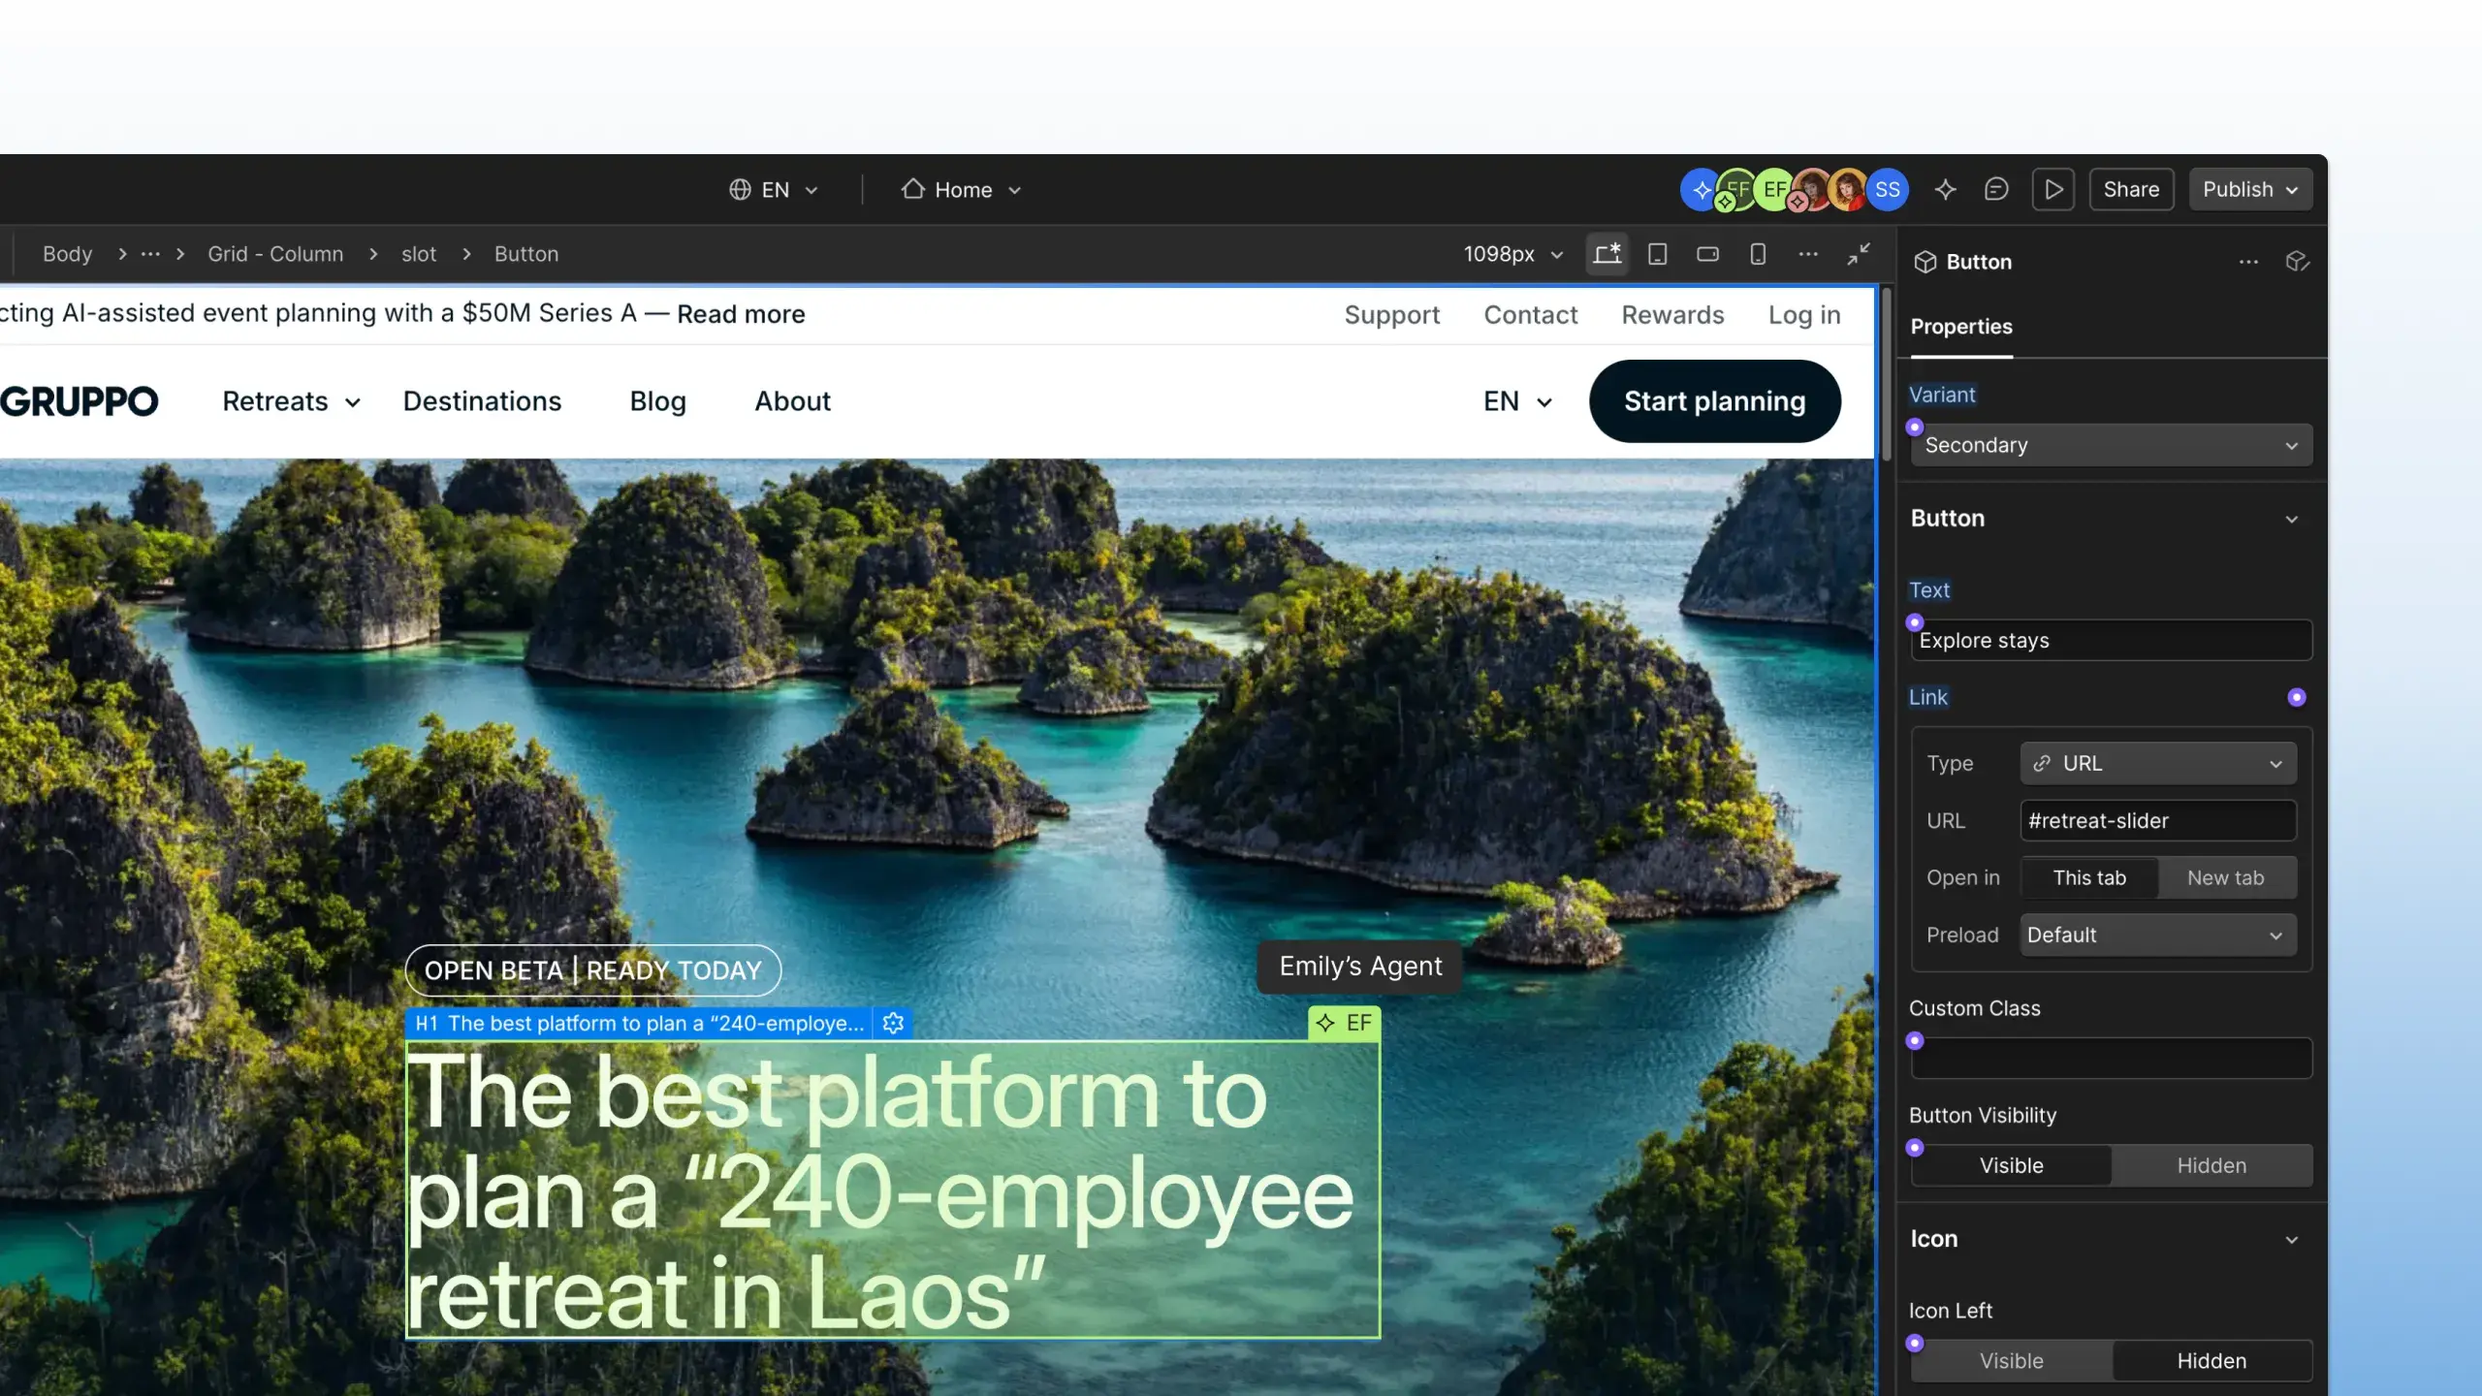Screen dimensions: 2482x1396
Task: Click the component edit cube icon
Action: 2297,262
